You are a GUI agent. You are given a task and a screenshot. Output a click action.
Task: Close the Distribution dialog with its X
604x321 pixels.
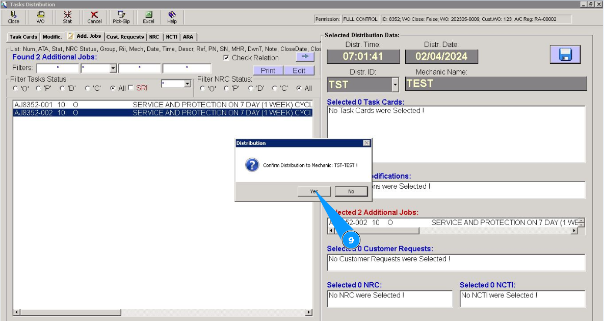pyautogui.click(x=366, y=143)
